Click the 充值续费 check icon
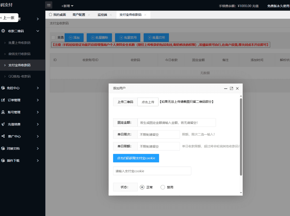Viewport: 290px width, 216px height. [x=3, y=124]
